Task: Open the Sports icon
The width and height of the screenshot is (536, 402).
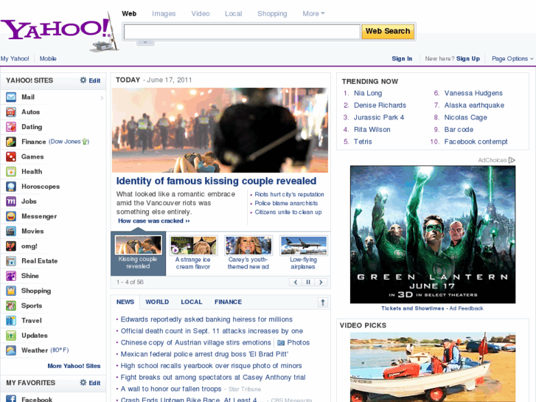Action: coord(11,305)
